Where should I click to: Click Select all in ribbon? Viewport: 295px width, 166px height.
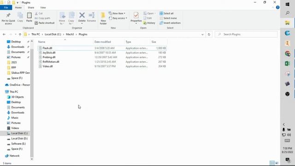pyautogui.click(x=166, y=13)
